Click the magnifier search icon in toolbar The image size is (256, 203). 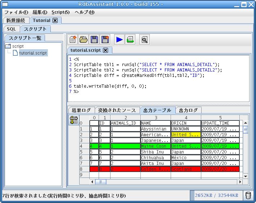(144, 40)
